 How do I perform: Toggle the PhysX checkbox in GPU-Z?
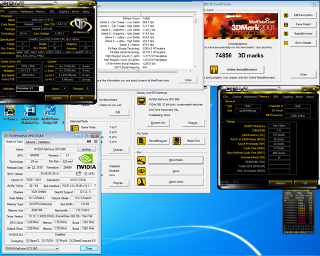tap(57, 241)
